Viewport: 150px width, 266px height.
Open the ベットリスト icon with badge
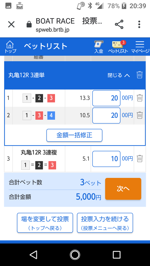(x=118, y=47)
